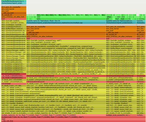Click the typeinfo name for MatrixBasic frame
Image resolution: width=146 pixels, height=122 pixels.
tap(66, 21)
